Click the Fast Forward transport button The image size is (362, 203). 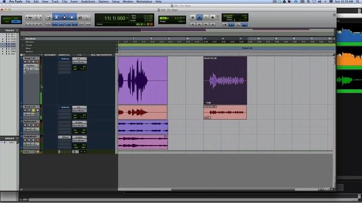pos(206,24)
